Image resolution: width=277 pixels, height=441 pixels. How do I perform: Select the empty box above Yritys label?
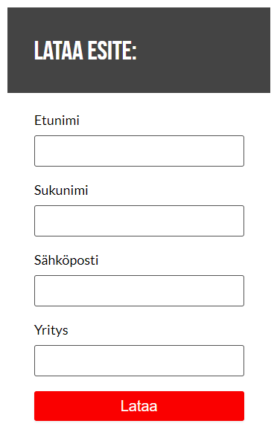pyautogui.click(x=139, y=291)
